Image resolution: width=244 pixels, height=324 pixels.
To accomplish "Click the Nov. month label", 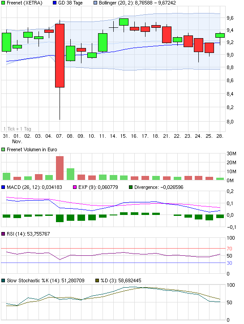I will pos(17,141).
